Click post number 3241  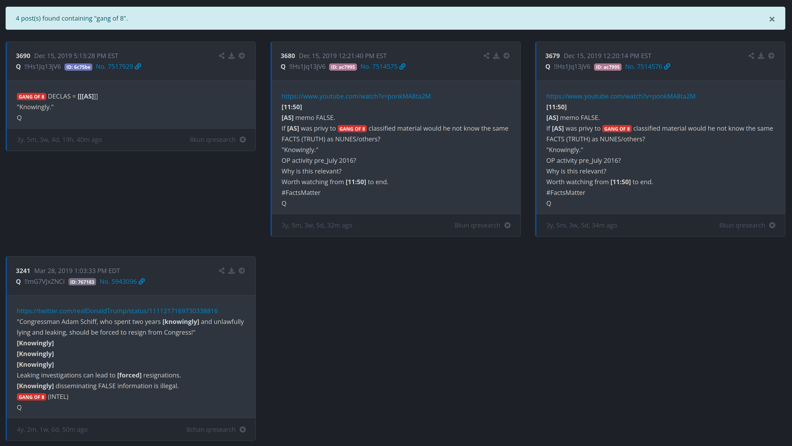pos(23,271)
